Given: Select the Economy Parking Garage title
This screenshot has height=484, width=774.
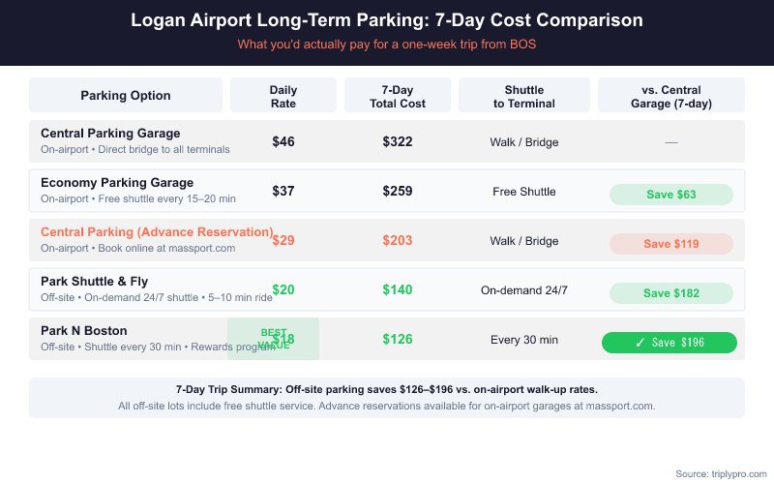Looking at the screenshot, I should 117,183.
